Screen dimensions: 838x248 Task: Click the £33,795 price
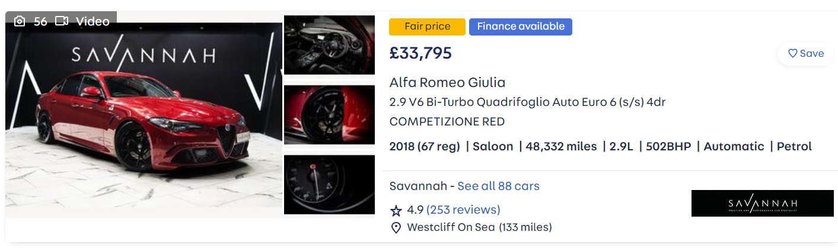(x=420, y=53)
